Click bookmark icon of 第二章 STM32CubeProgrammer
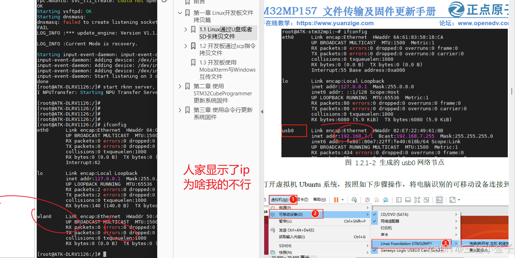The image size is (515, 258). point(188,86)
